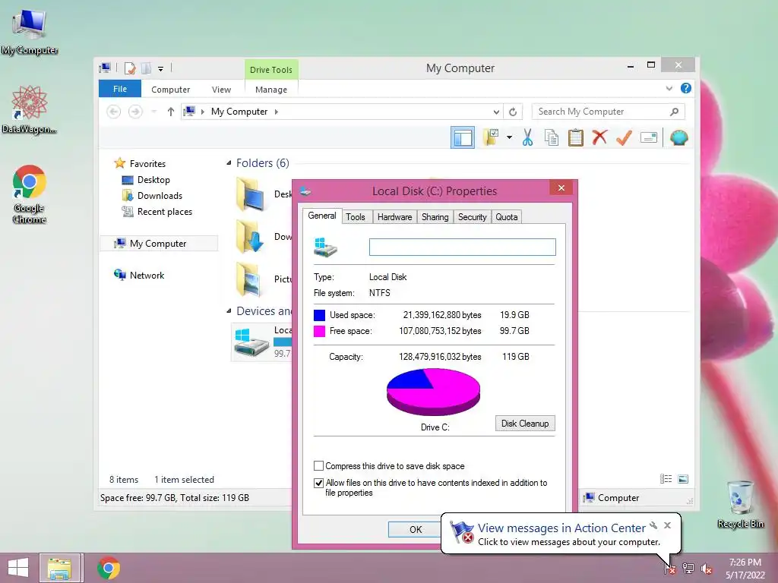Dismiss the Action Center notification balloon
The height and width of the screenshot is (583, 778).
[x=667, y=525]
